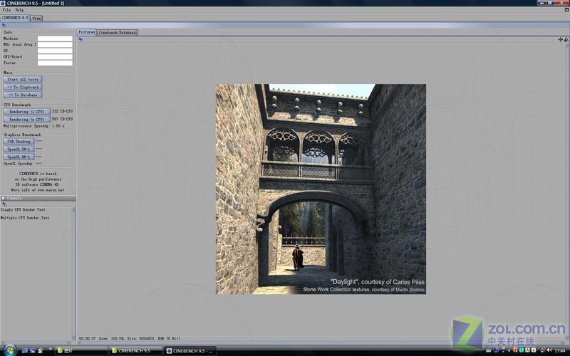Click the pin icon in Pictures panel

tap(81, 40)
